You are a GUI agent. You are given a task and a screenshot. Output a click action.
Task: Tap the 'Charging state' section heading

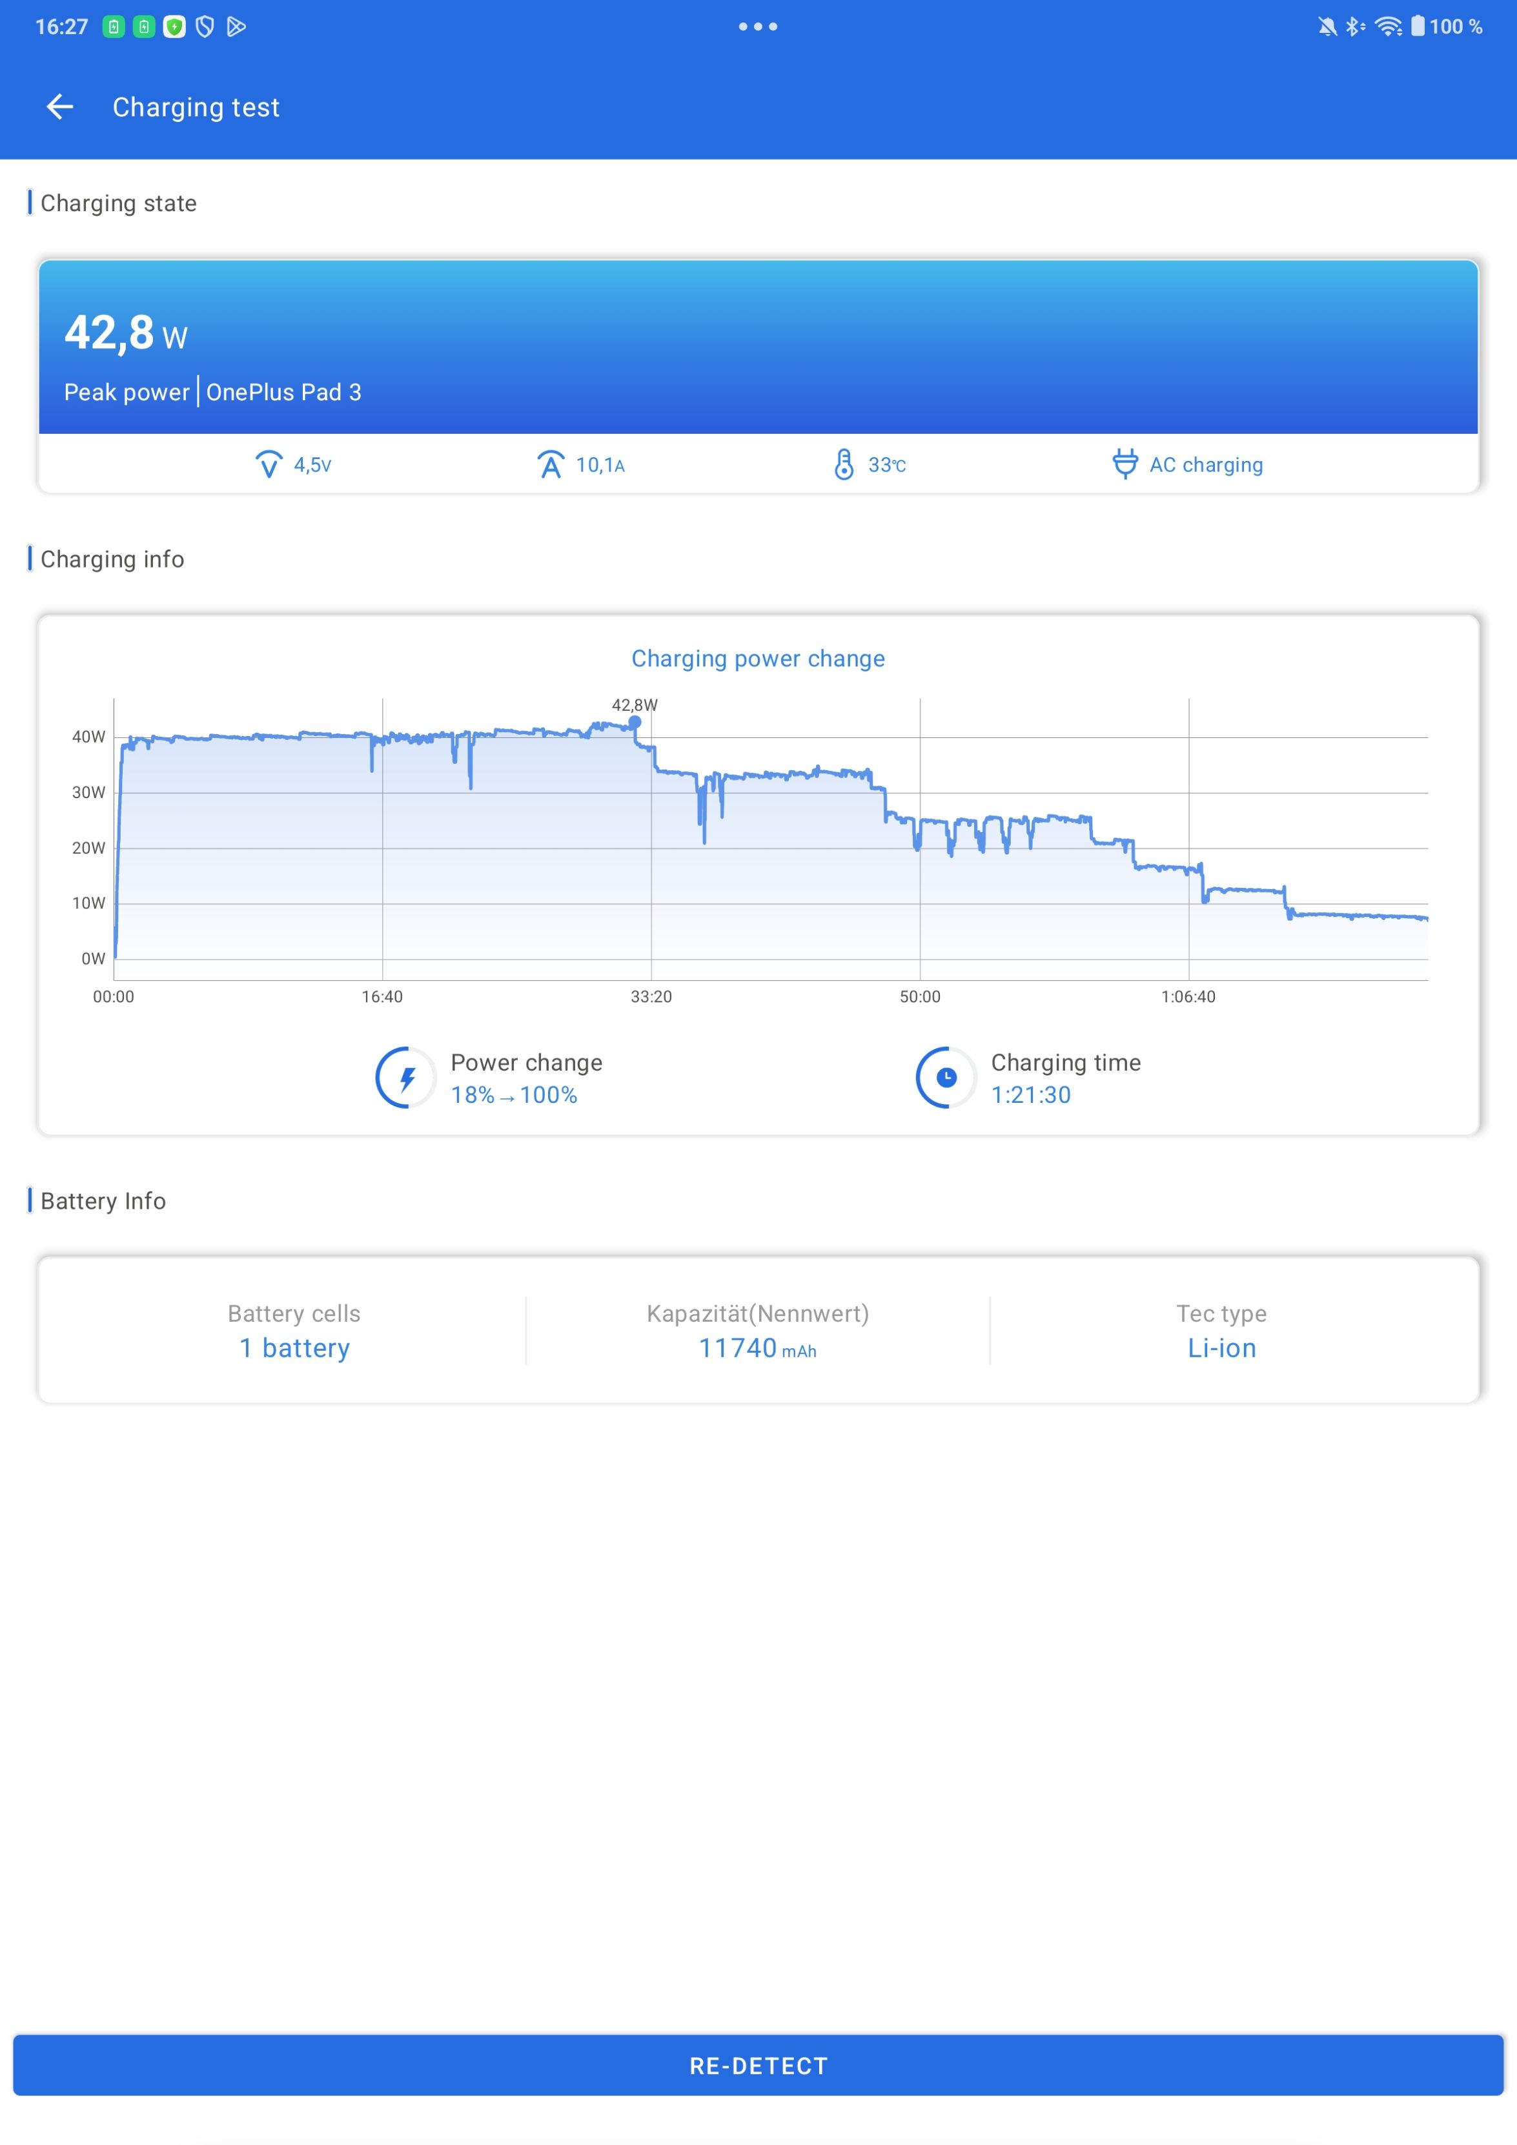119,203
